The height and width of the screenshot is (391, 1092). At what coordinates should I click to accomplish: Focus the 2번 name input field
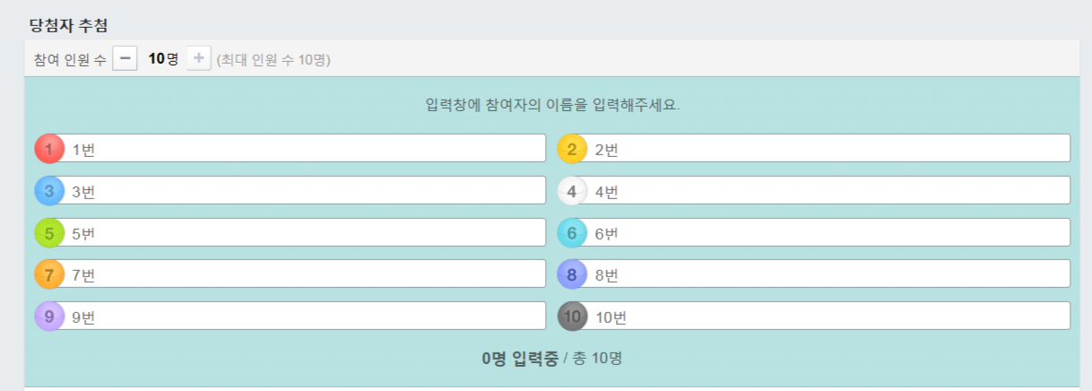tap(828, 148)
